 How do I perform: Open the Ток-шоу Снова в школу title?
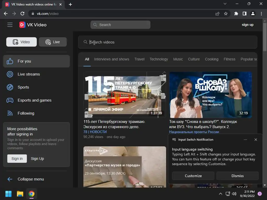point(203,124)
